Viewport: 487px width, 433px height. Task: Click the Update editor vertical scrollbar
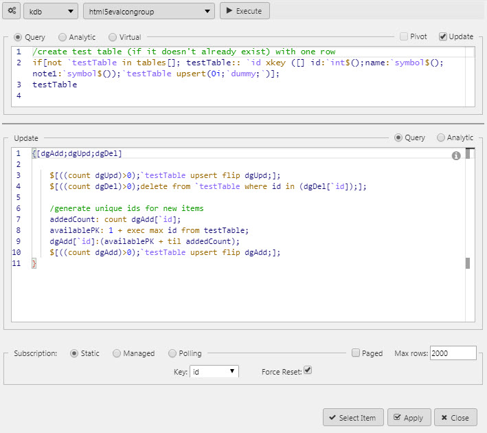[468, 206]
